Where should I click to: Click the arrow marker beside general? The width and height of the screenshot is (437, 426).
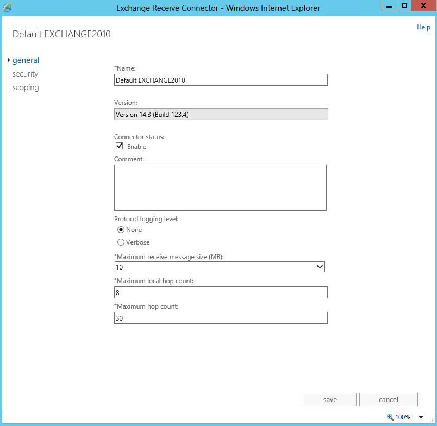tap(9, 60)
